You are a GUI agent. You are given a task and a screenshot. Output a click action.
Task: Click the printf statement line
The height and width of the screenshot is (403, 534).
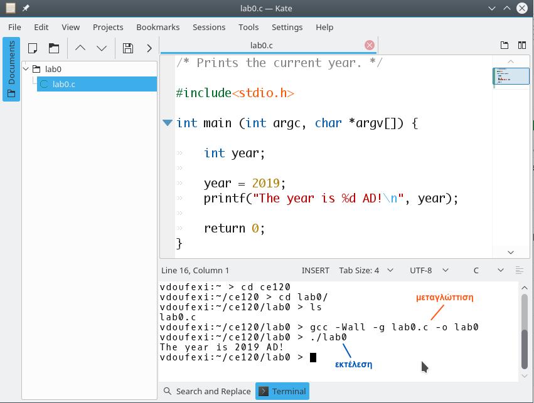click(331, 198)
